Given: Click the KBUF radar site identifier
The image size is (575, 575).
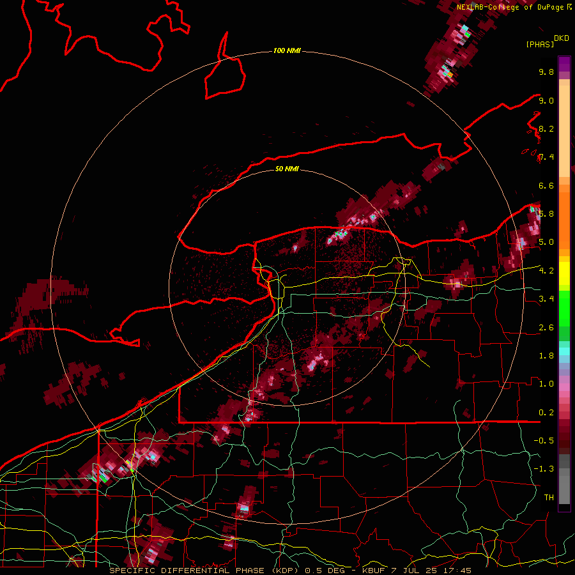Looking at the screenshot, I should (x=374, y=571).
